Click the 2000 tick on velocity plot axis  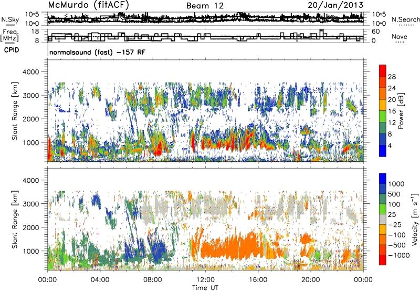point(31,227)
